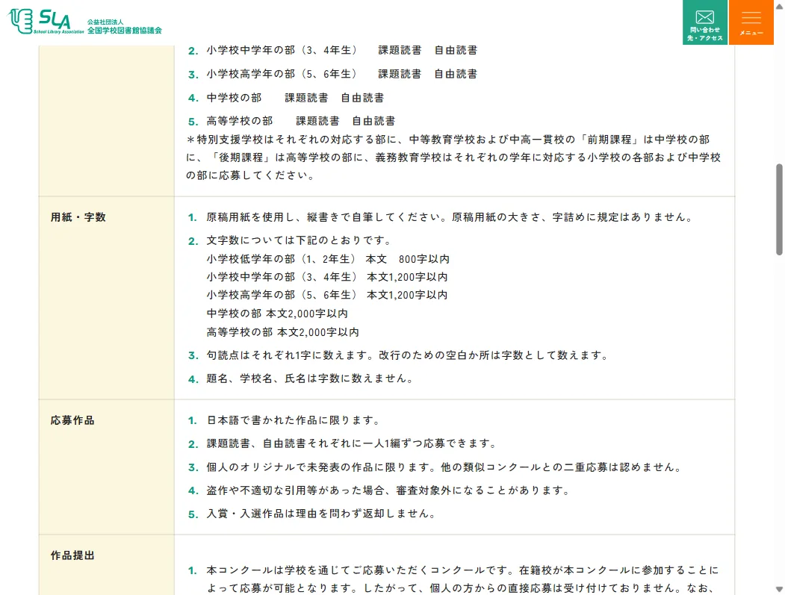This screenshot has width=785, height=595.
Task: Click 高等学校の部 本文2,000字以内 line
Action: point(283,332)
